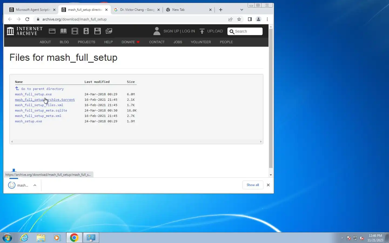Click the page vertical scrollbar thumb
The height and width of the screenshot is (243, 389).
[x=271, y=98]
